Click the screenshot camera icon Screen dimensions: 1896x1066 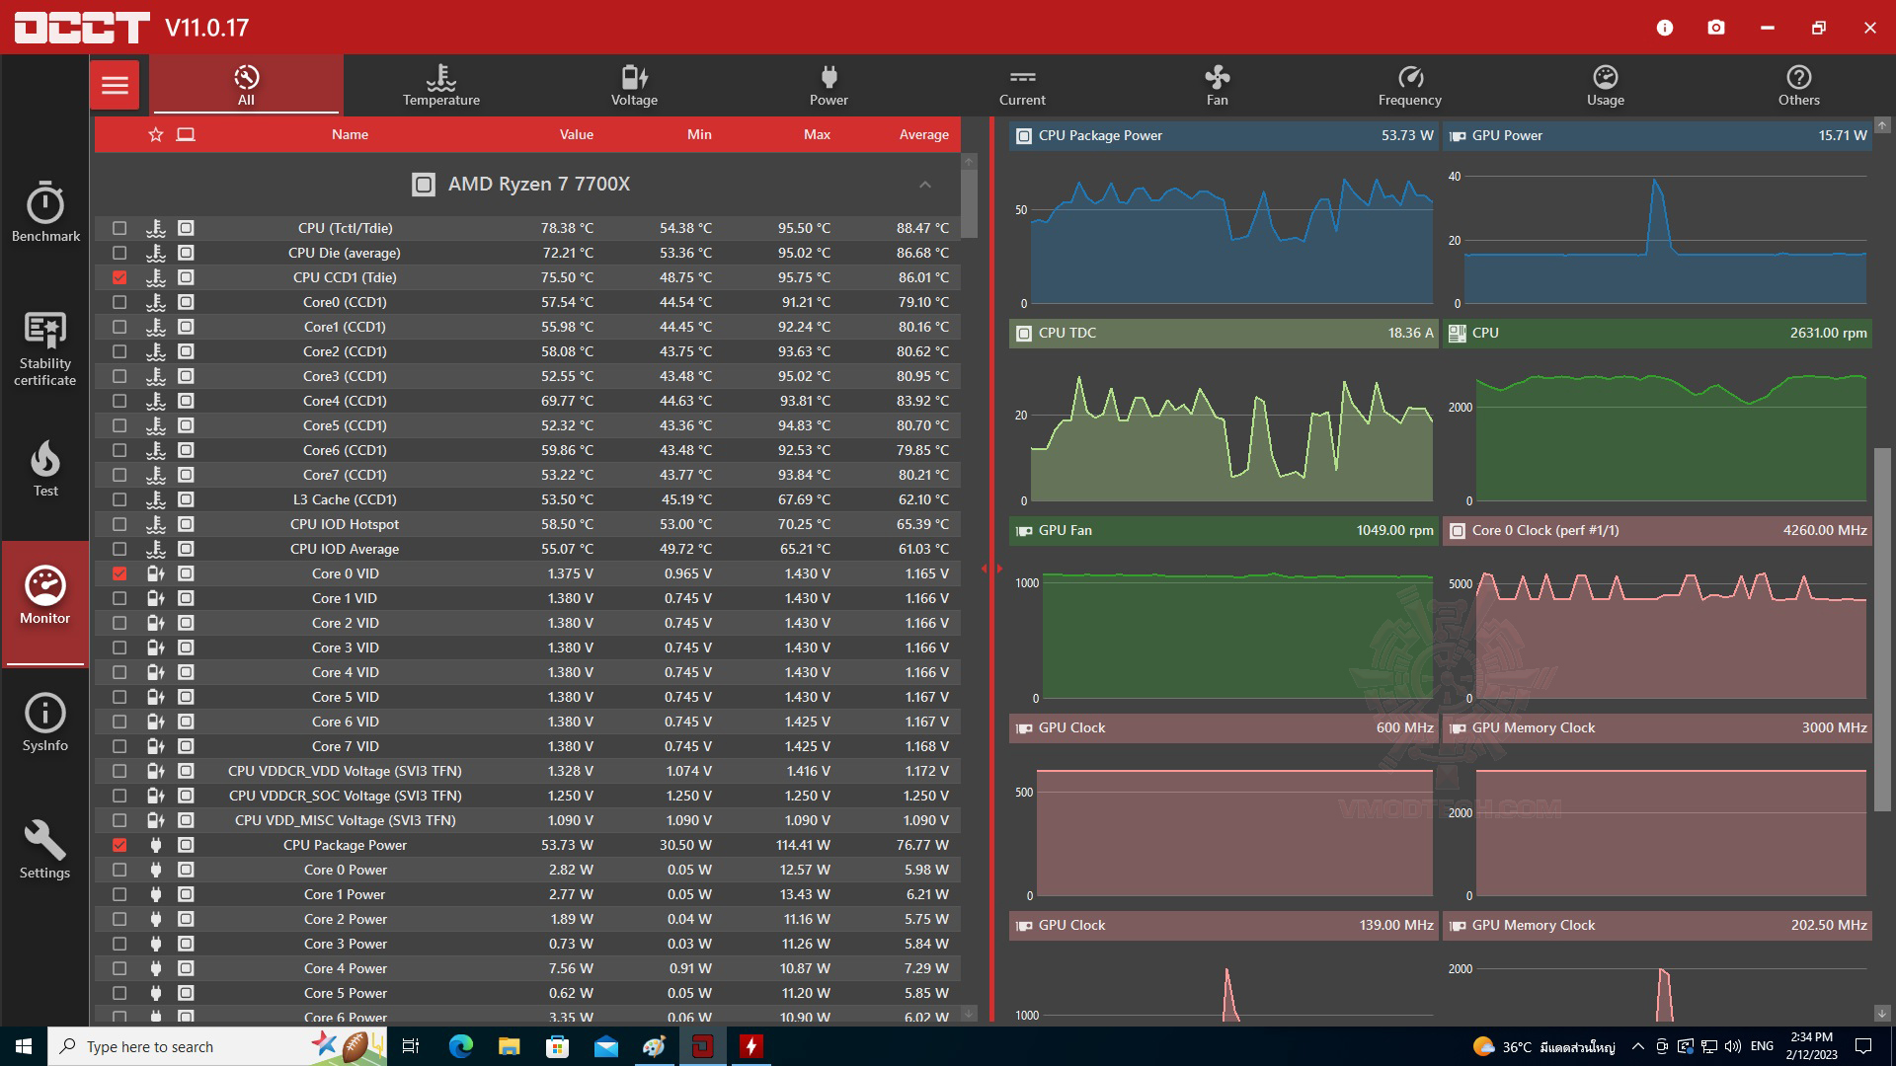1716,28
